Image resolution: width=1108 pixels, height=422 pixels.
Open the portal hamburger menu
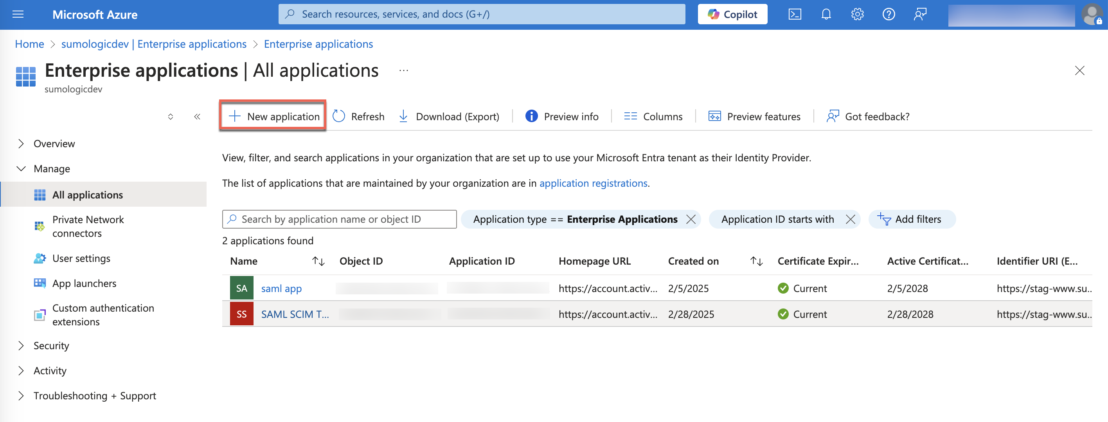coord(18,14)
